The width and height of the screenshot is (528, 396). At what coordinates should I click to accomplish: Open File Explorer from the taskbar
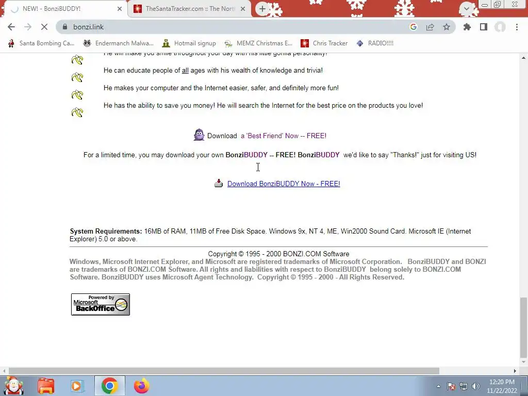[46, 386]
